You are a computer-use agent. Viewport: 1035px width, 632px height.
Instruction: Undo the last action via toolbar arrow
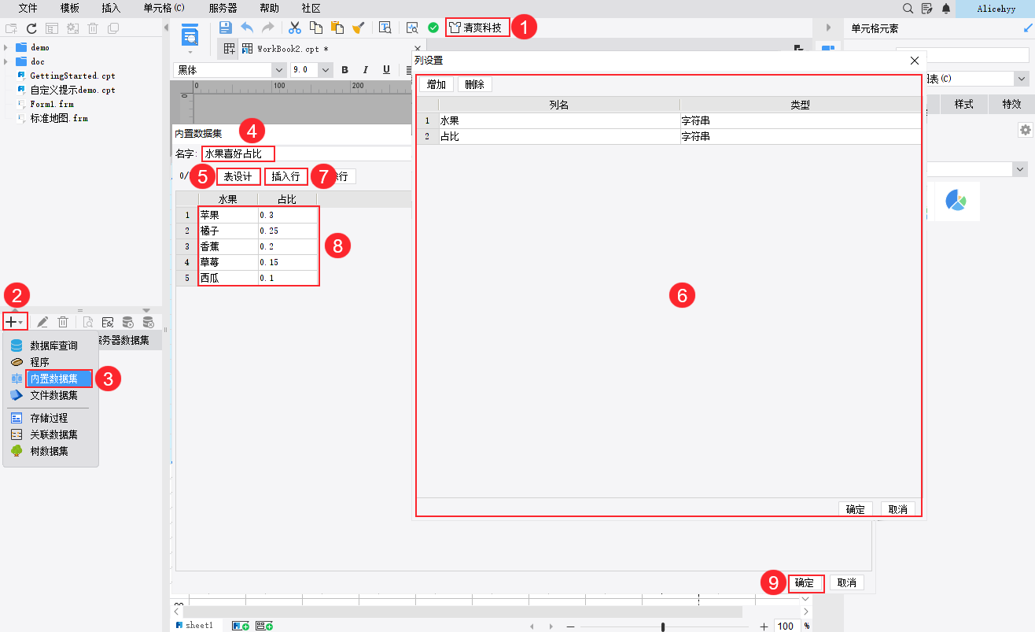[247, 28]
